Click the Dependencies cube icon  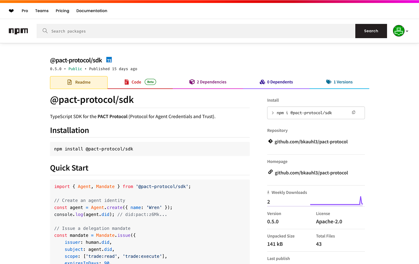click(x=192, y=82)
